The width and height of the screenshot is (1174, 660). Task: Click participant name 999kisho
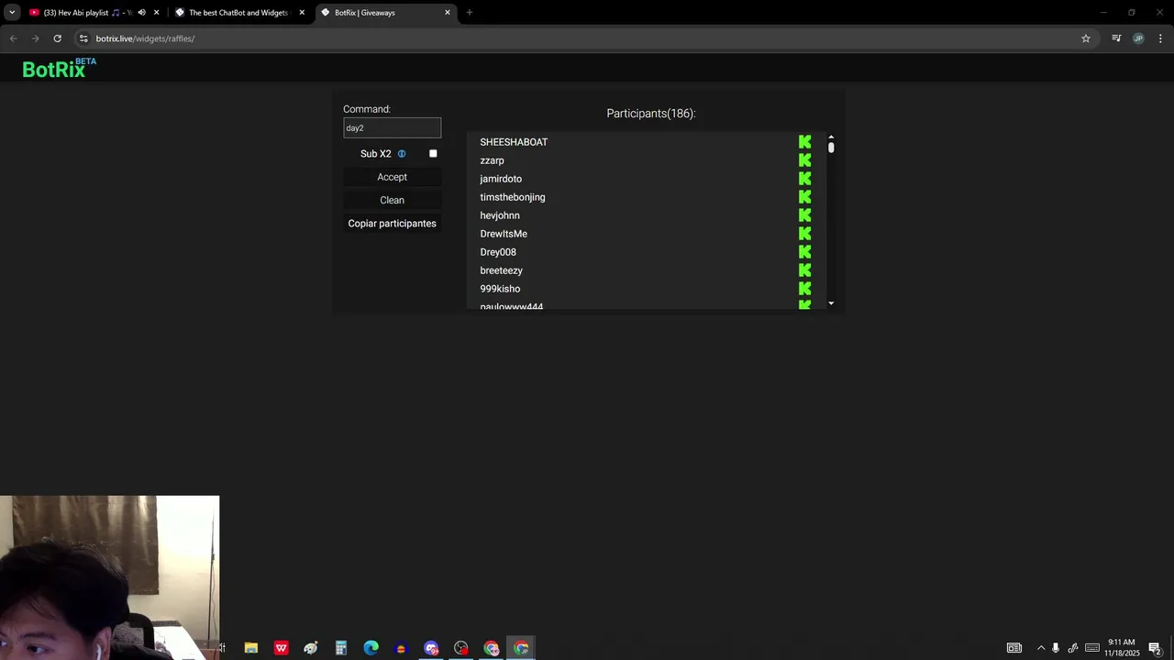tap(500, 289)
